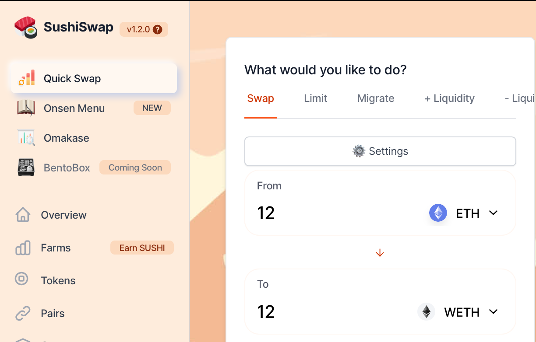Image resolution: width=536 pixels, height=342 pixels.
Task: Switch to the Migrate tab
Action: [376, 98]
